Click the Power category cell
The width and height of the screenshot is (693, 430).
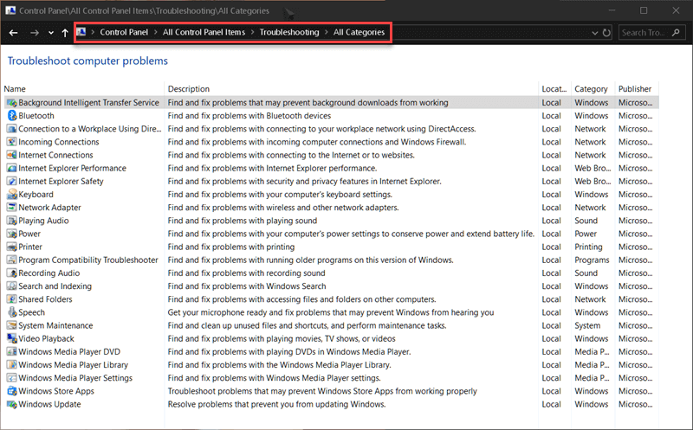[x=586, y=234]
